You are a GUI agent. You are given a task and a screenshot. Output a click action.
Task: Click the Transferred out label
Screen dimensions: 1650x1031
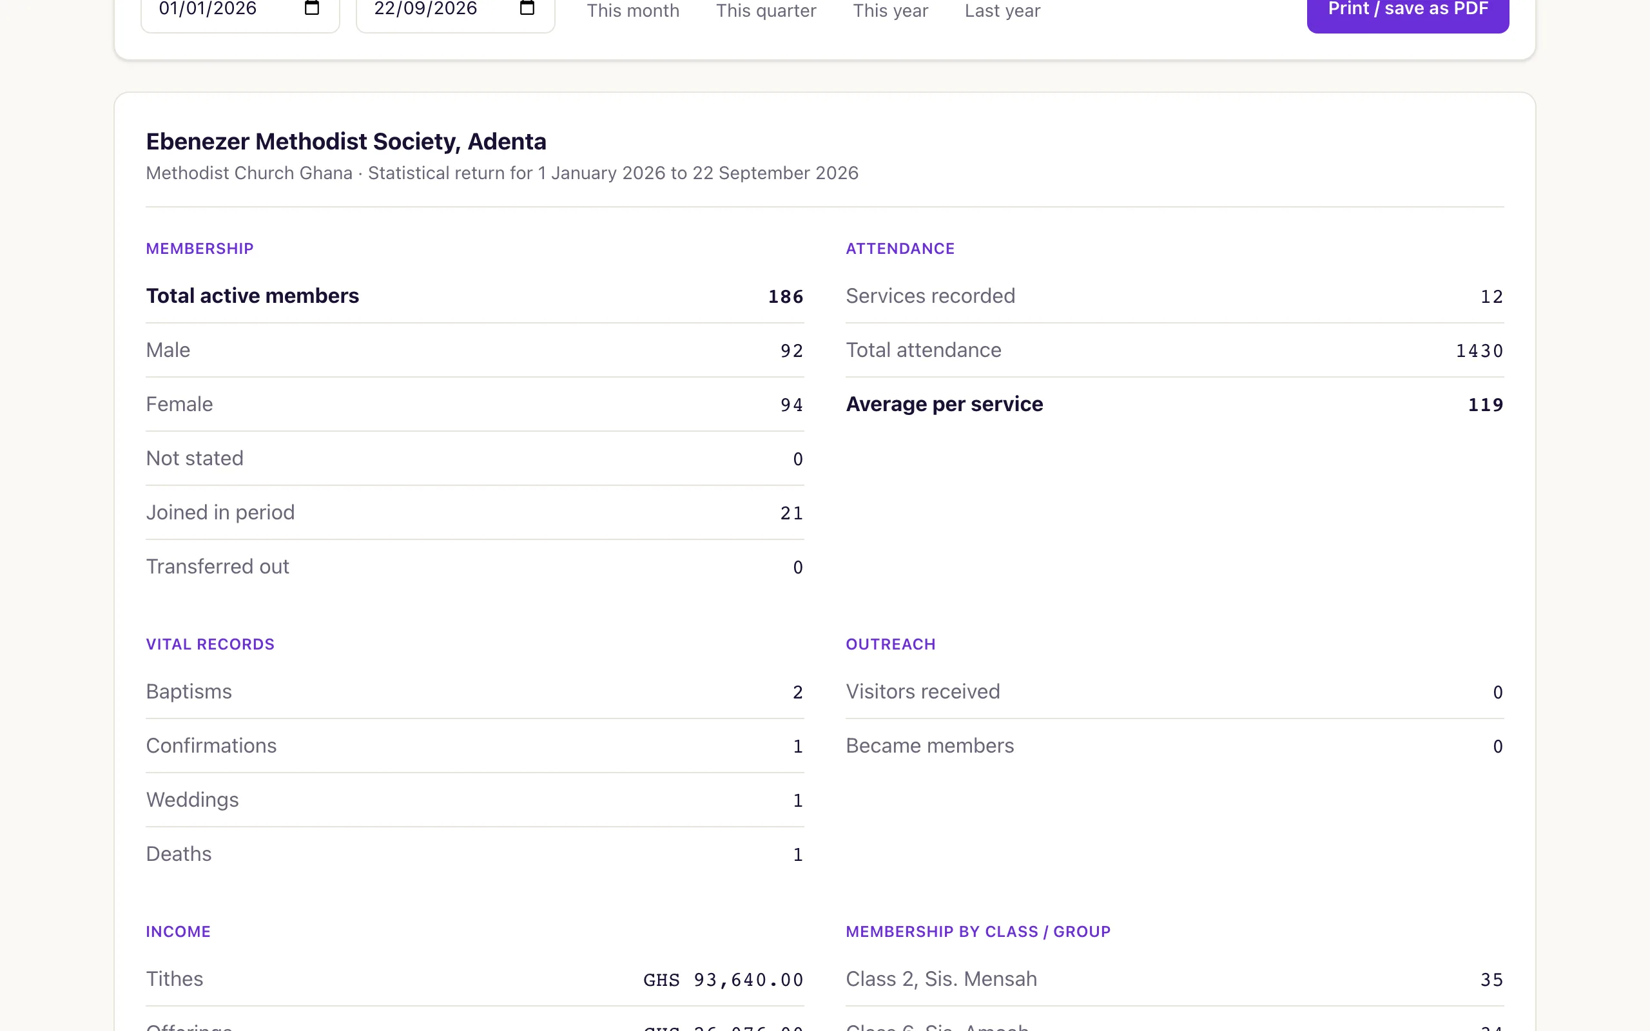[217, 566]
